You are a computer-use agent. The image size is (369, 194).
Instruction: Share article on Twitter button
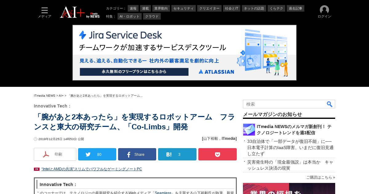click(97, 154)
